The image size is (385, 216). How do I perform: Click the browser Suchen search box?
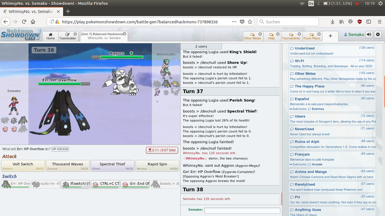coord(288,22)
